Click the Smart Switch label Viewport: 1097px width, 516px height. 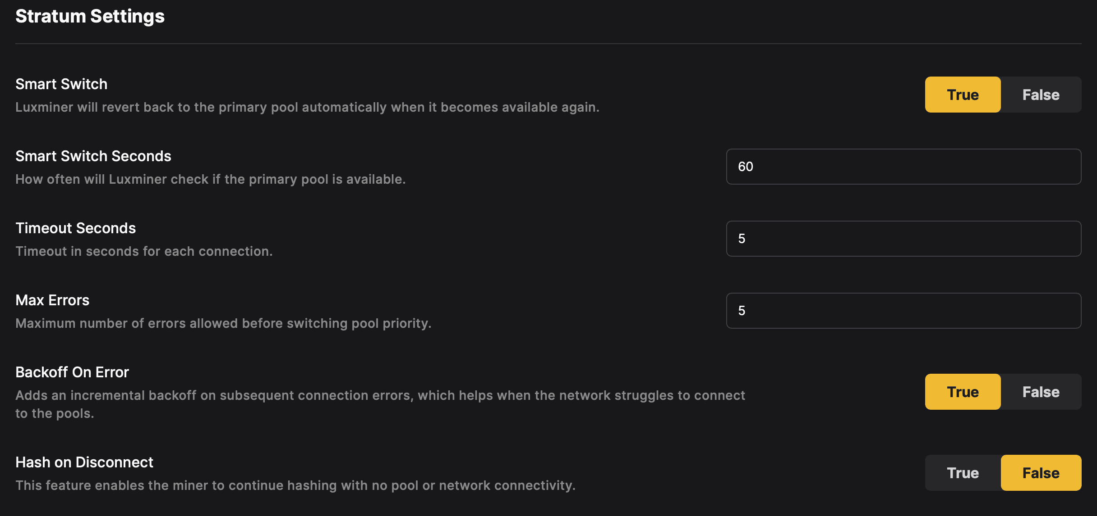click(x=61, y=84)
